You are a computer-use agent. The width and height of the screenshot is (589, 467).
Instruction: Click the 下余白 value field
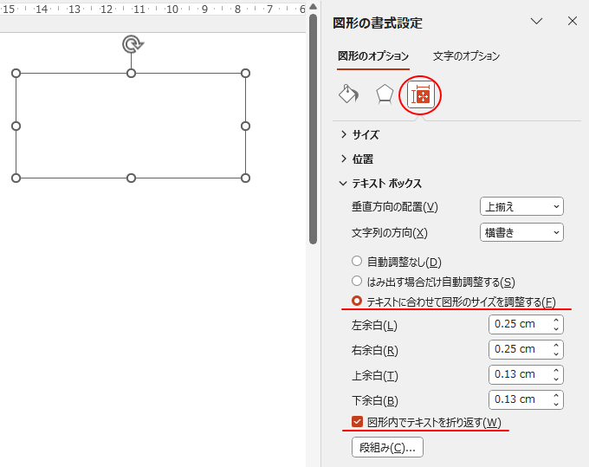[520, 399]
